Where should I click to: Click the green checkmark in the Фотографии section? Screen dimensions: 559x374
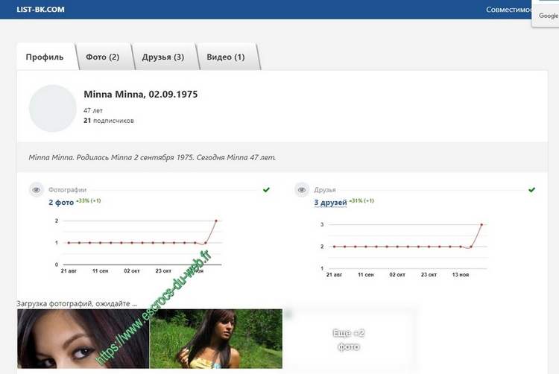pyautogui.click(x=266, y=190)
